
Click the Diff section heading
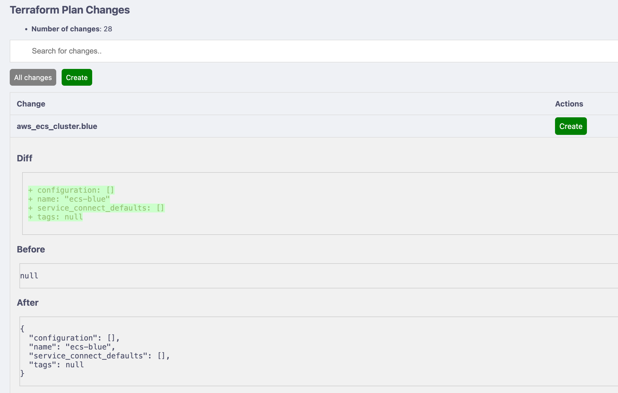coord(24,158)
